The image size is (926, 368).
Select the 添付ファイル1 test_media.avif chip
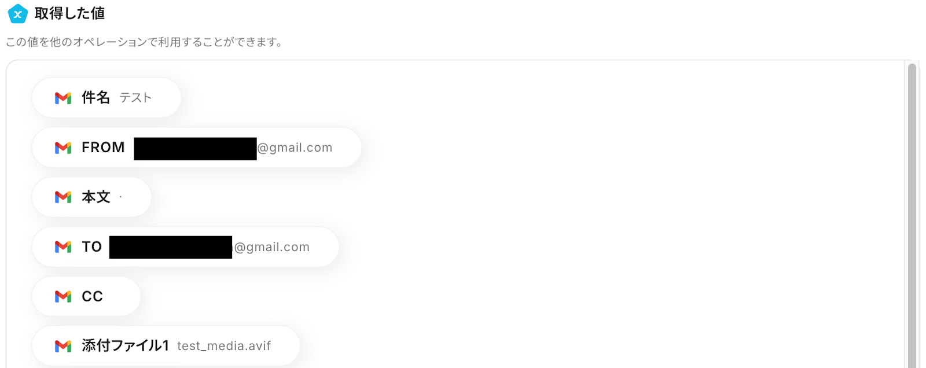tap(166, 346)
